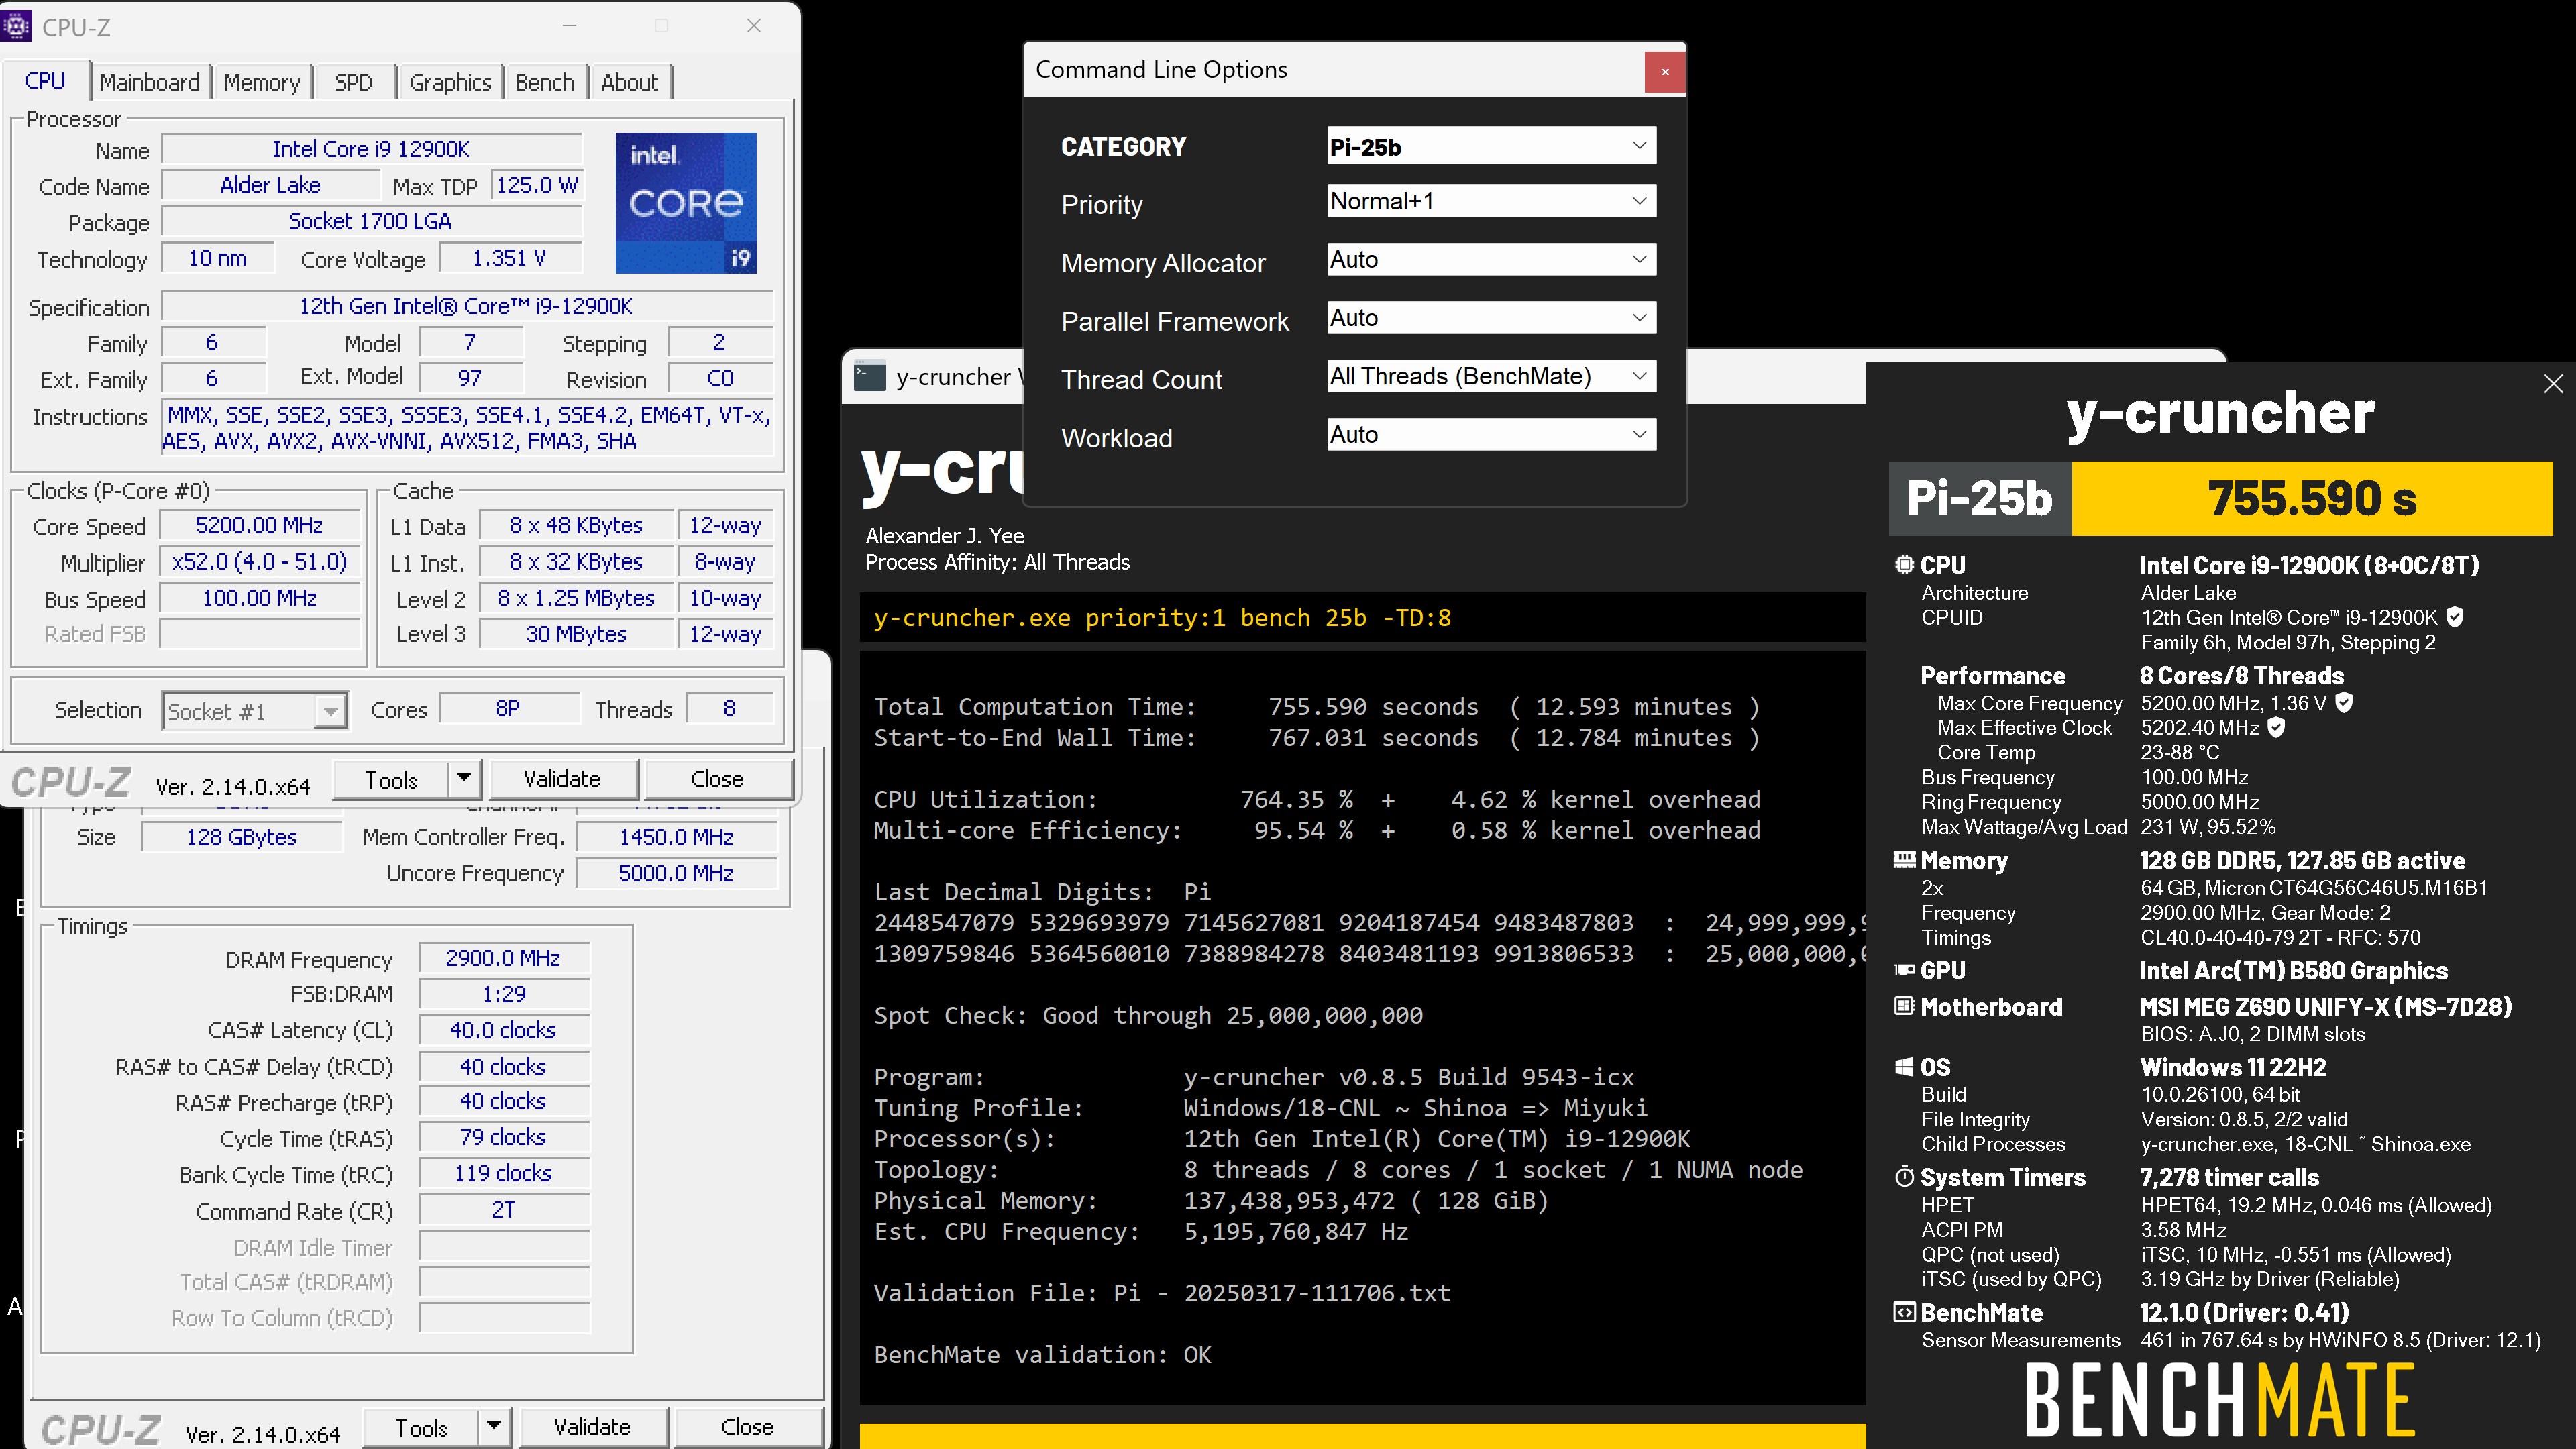Click the Command Rate 2T field
The width and height of the screenshot is (2576, 1449).
[x=503, y=1210]
